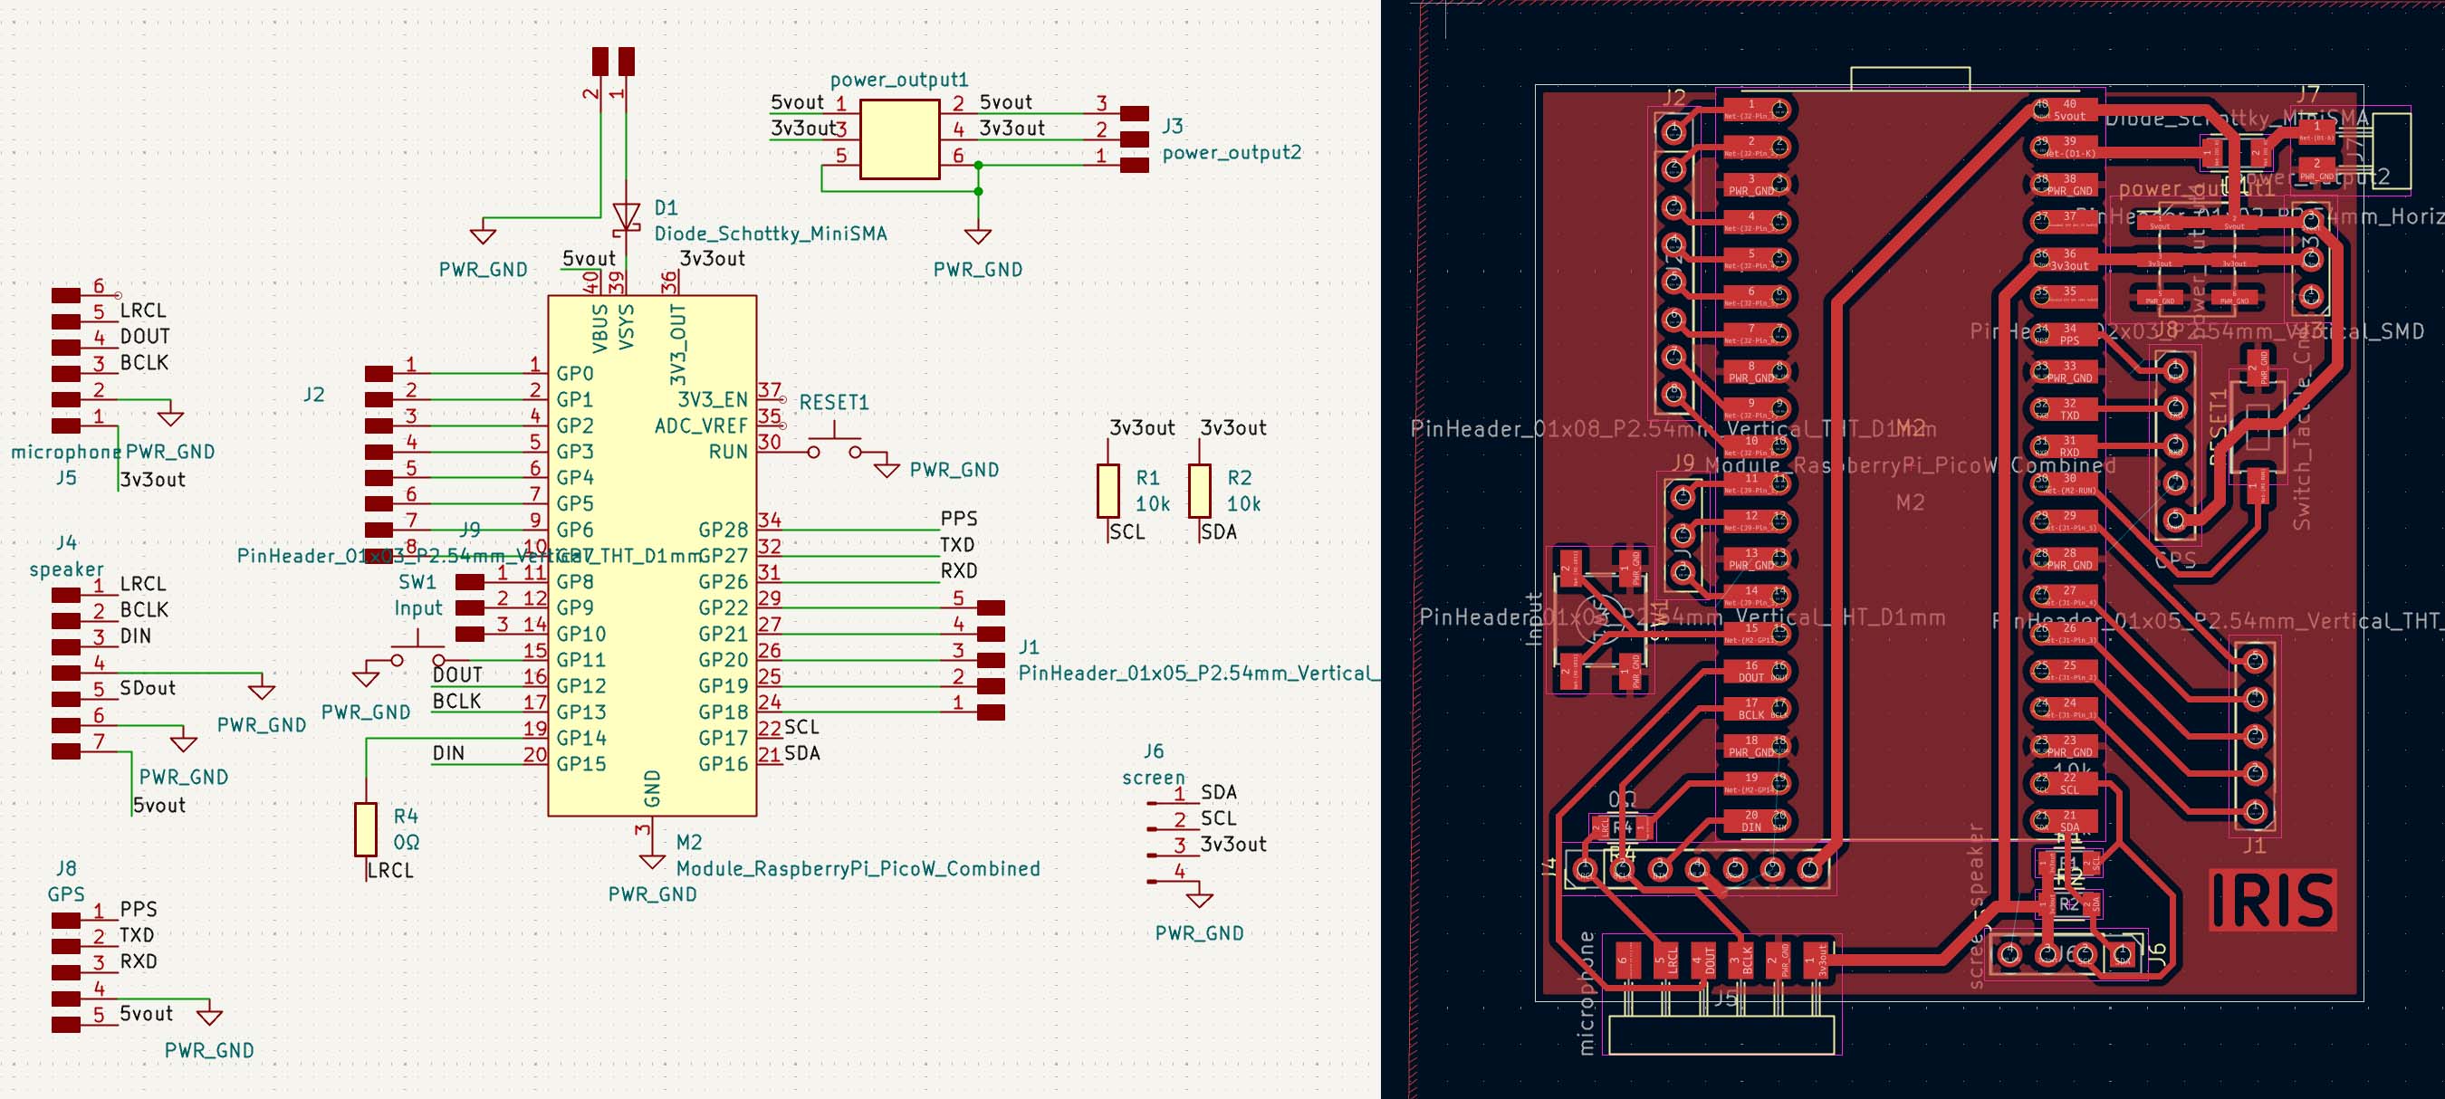Select the J1 header footprint on the PCB
This screenshot has height=1099, width=2445.
(x=2255, y=737)
